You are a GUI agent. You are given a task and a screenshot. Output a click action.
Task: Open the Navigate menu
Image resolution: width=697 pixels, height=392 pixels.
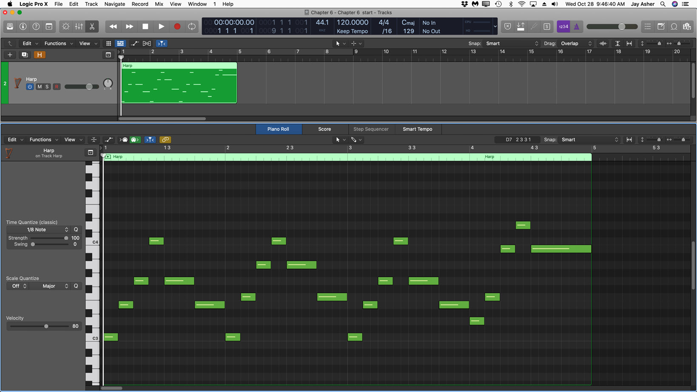(x=115, y=4)
